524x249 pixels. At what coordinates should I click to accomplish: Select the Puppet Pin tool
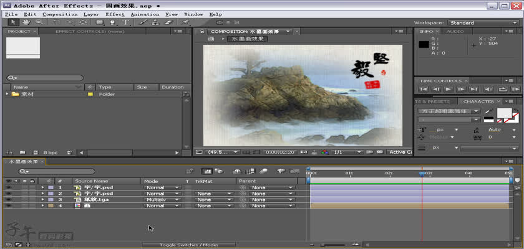tap(186, 22)
